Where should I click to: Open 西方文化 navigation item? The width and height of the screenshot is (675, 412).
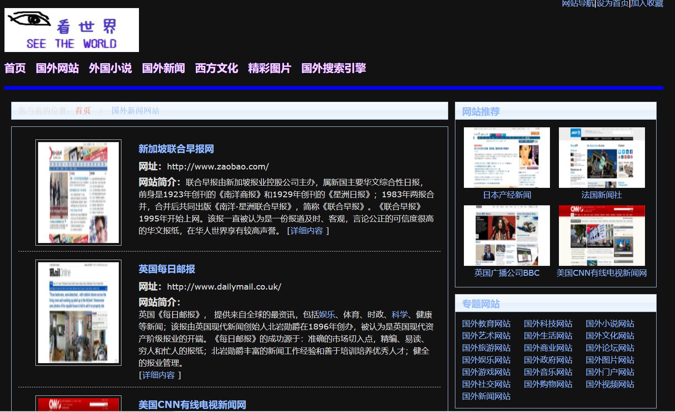coord(216,68)
